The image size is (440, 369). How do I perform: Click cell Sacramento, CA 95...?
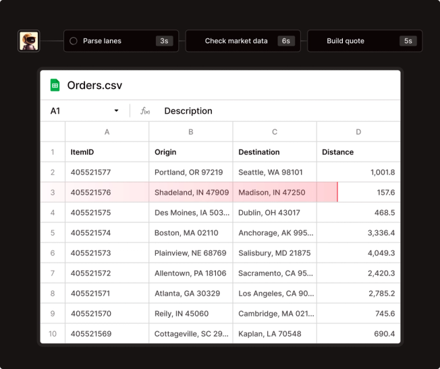coord(275,273)
